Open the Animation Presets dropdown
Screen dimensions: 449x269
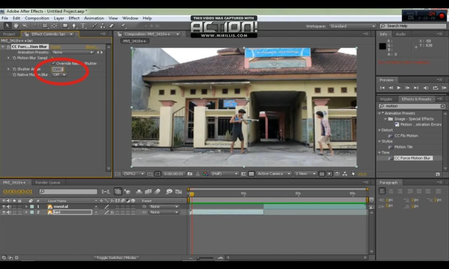tap(73, 52)
